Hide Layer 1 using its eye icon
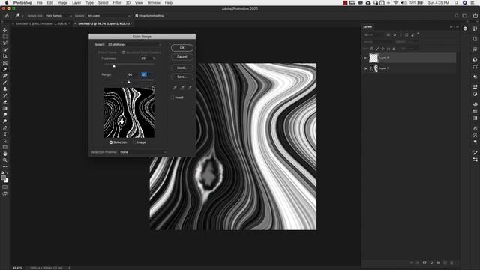The width and height of the screenshot is (480, 270). pos(365,68)
